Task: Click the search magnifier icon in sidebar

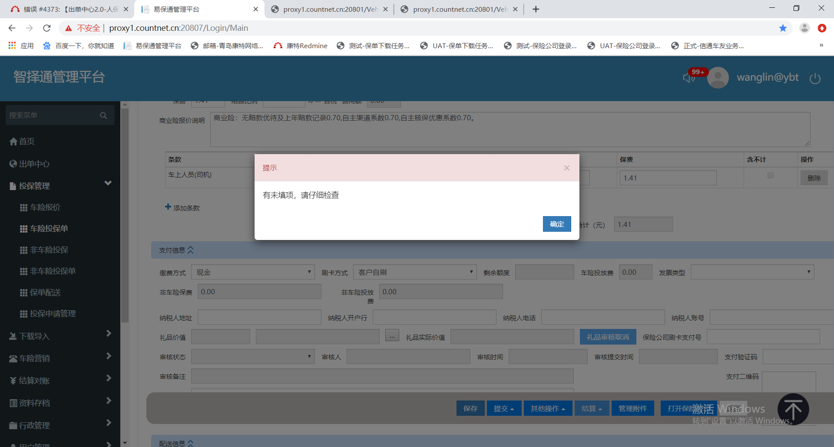Action: [x=103, y=115]
